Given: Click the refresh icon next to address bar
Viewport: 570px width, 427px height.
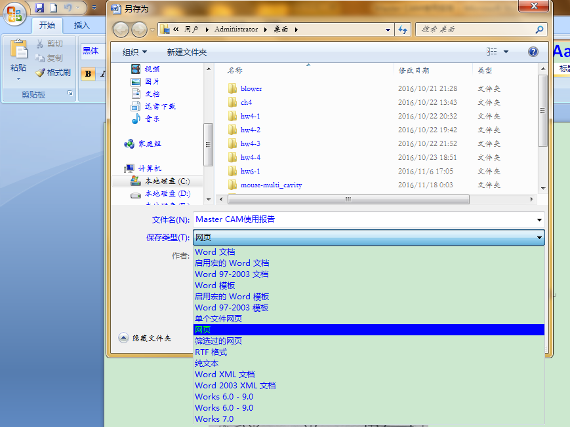Looking at the screenshot, I should click(403, 29).
